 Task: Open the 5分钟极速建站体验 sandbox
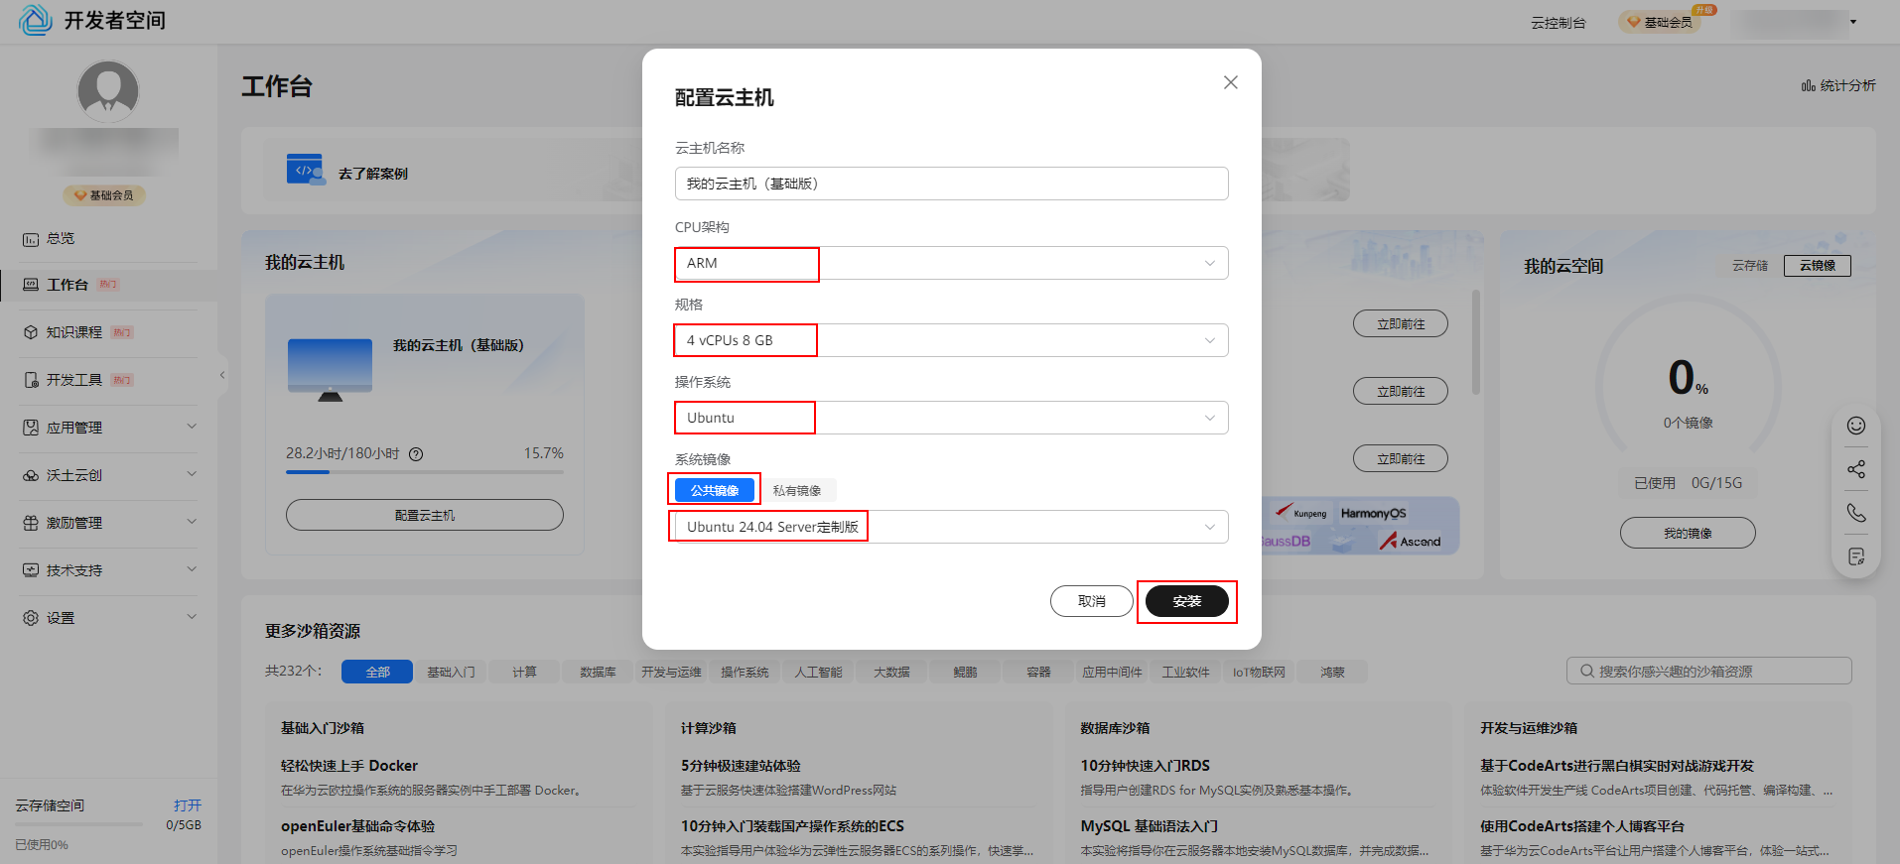tap(741, 766)
